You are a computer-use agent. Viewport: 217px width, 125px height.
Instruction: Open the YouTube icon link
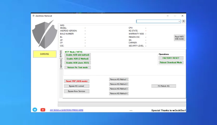point(43,110)
